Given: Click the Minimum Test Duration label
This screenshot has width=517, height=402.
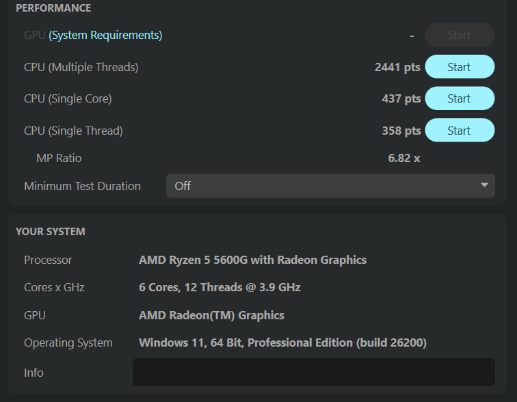Looking at the screenshot, I should pos(83,186).
